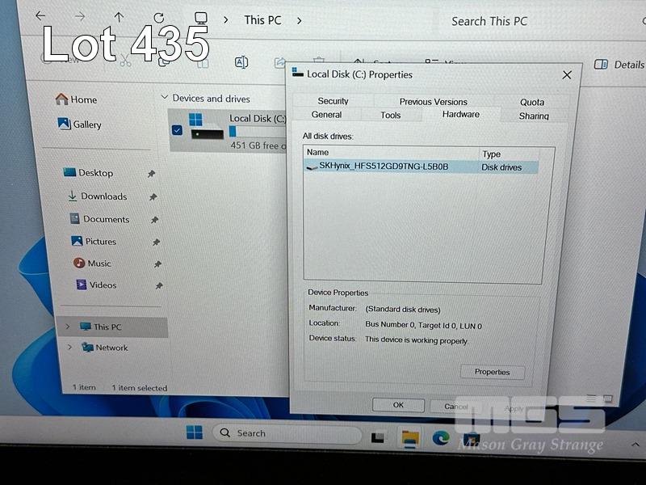Click the Rename icon in the toolbar
The image size is (646, 485).
[x=241, y=62]
